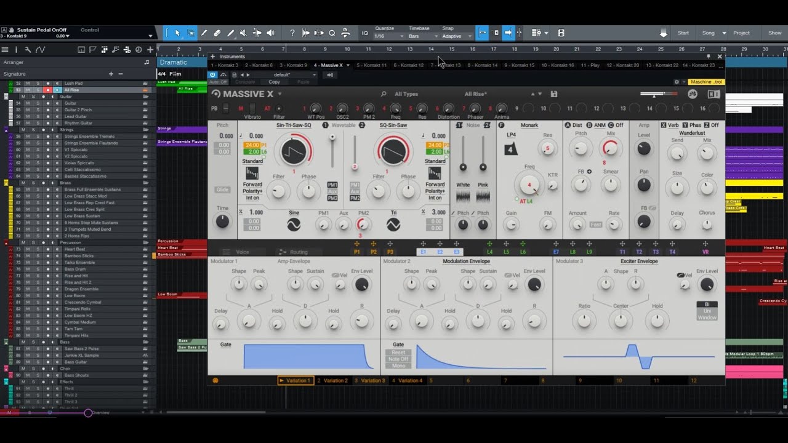This screenshot has width=788, height=443.
Task: Select the Range tool
Action: click(191, 33)
